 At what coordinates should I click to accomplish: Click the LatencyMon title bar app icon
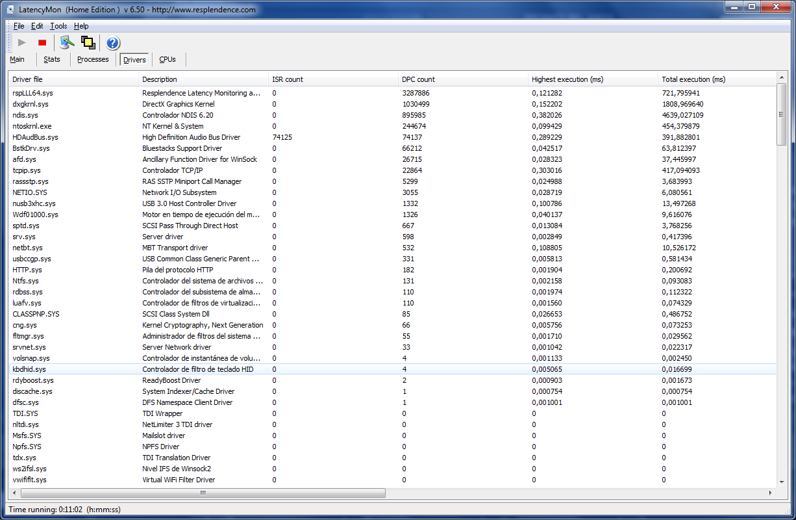[11, 10]
